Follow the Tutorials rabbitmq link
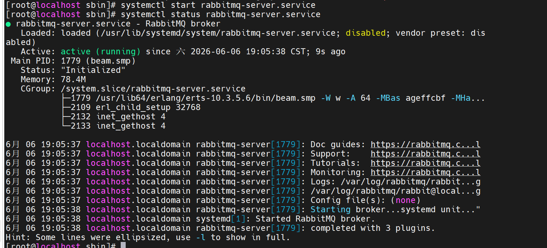Screen dimensions: 547x248 point(425,163)
